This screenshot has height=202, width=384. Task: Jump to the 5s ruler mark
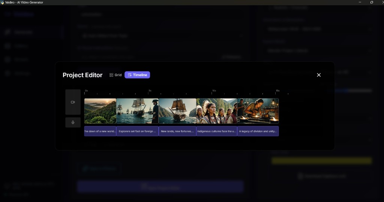click(x=150, y=91)
